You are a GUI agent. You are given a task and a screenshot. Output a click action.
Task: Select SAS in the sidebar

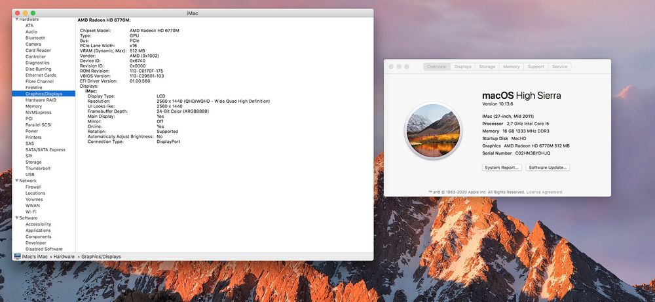point(29,143)
